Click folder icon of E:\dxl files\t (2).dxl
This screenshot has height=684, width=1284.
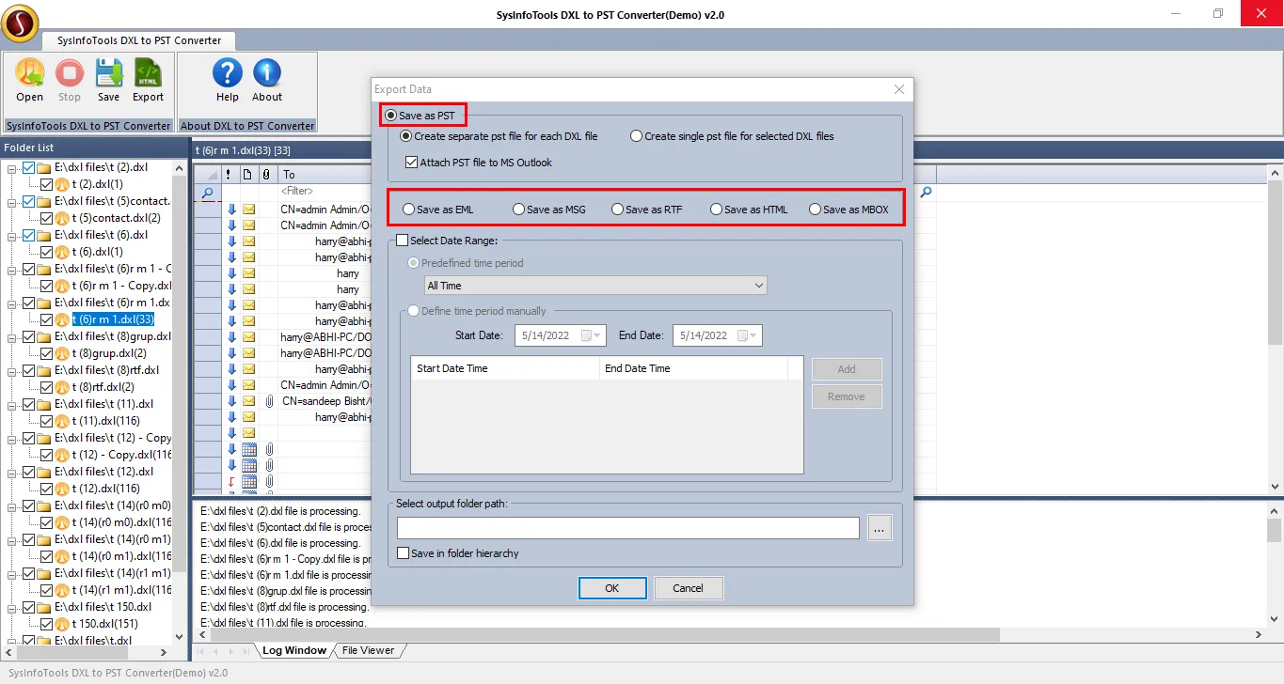coord(44,167)
